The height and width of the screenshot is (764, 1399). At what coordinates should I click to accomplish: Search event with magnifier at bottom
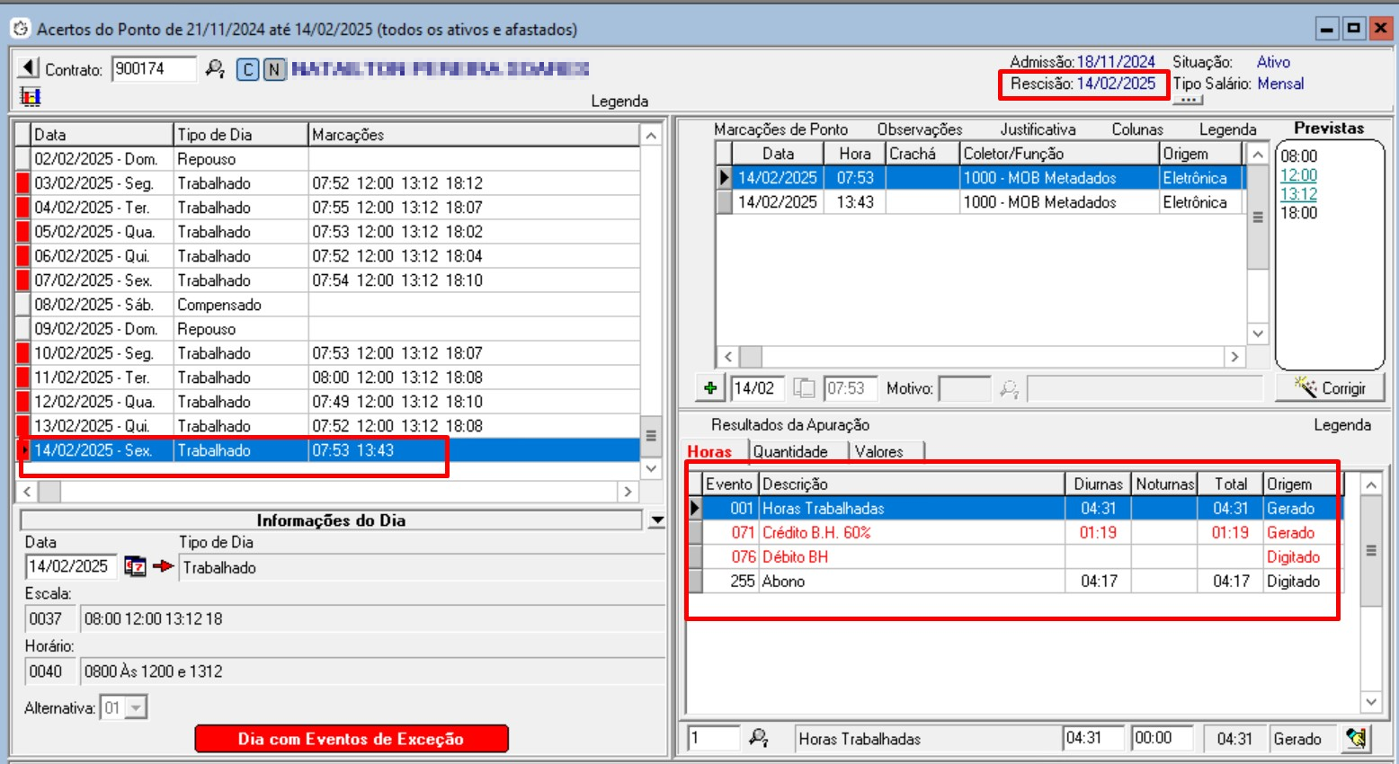759,738
